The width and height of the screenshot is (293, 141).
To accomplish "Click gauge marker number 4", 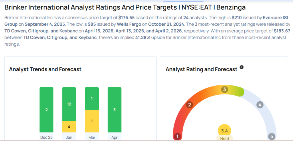I will (x=260, y=105).
